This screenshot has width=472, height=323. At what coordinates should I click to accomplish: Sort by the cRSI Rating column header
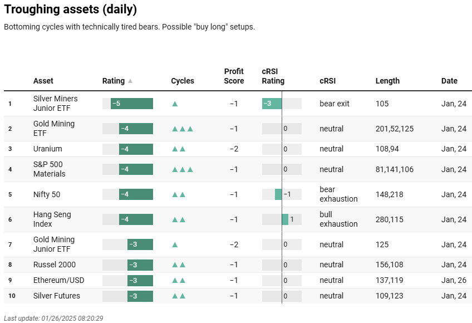(273, 76)
